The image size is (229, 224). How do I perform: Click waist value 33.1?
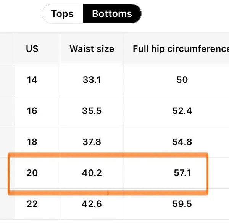click(92, 80)
